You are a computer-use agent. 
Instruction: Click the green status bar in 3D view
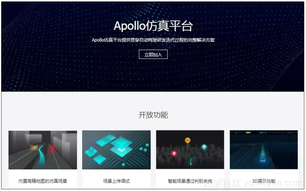tap(248, 132)
